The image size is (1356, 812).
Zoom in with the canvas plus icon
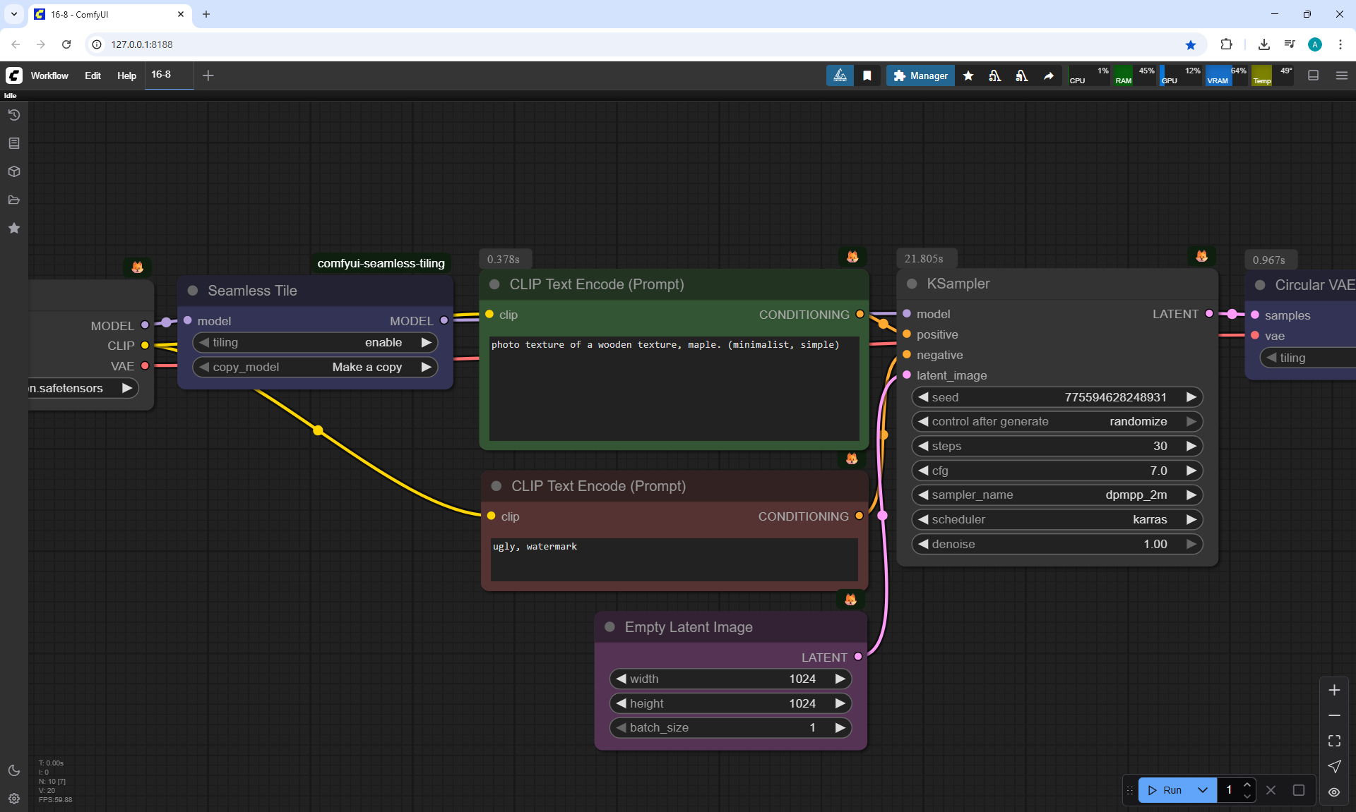coord(1334,690)
